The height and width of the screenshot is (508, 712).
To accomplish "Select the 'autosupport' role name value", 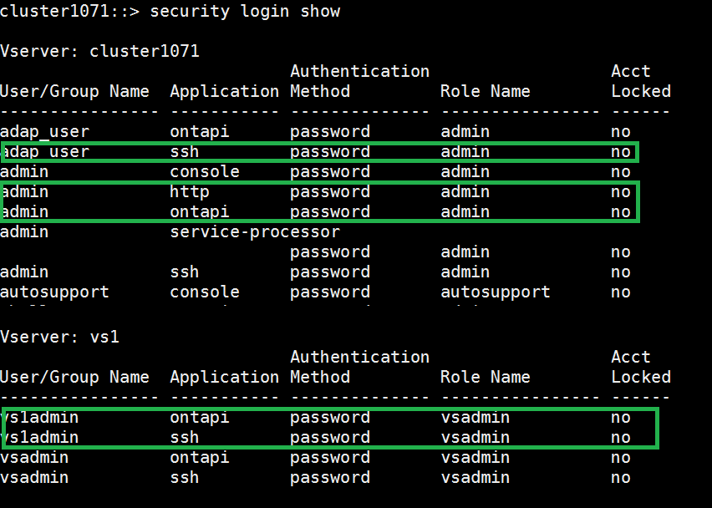I will [x=495, y=292].
